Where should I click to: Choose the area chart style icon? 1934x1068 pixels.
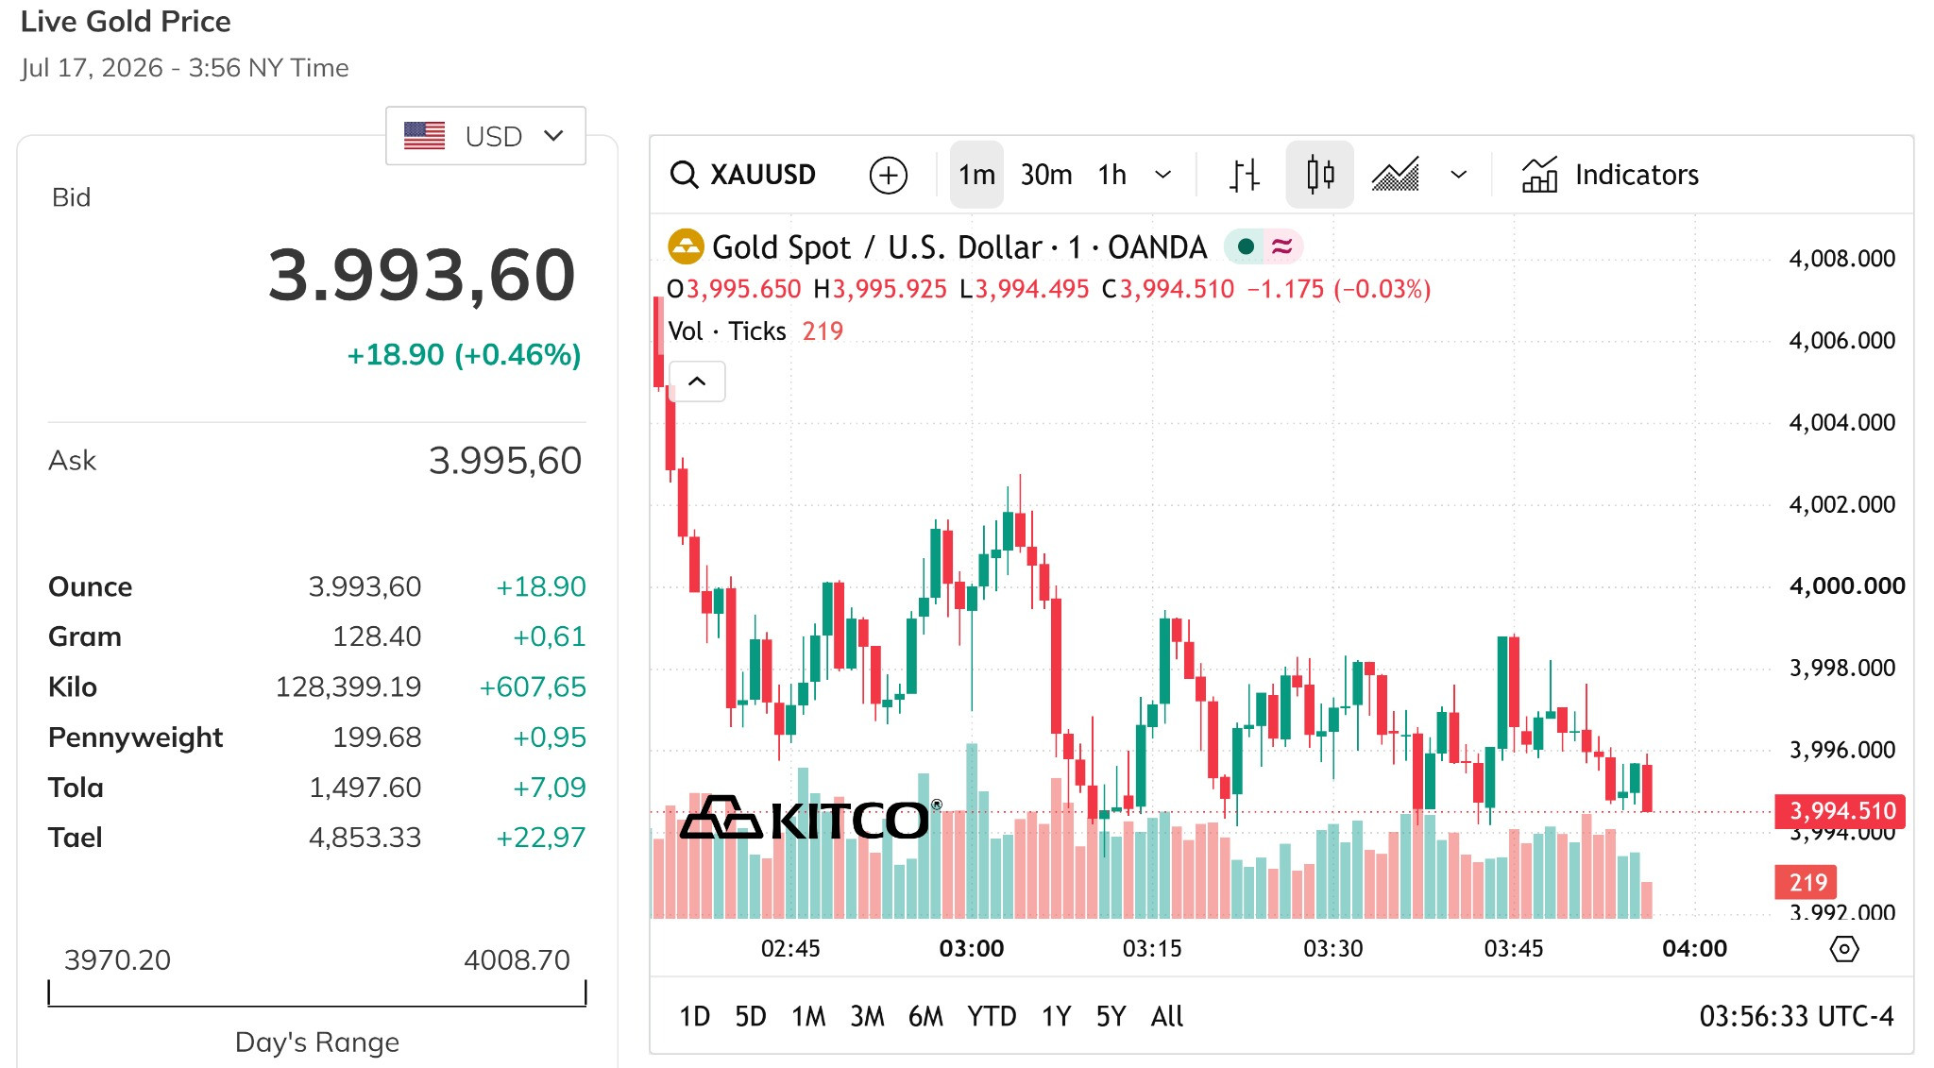pos(1395,175)
